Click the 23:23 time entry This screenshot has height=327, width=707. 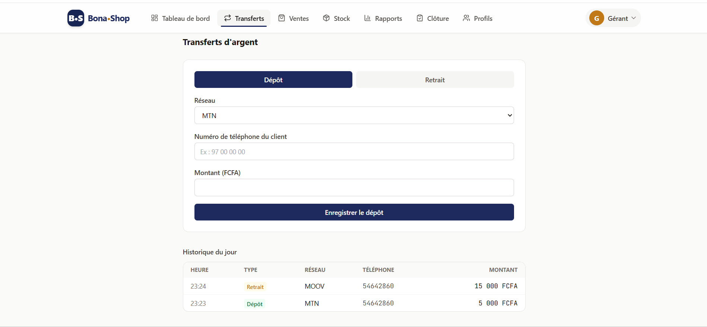[198, 304]
